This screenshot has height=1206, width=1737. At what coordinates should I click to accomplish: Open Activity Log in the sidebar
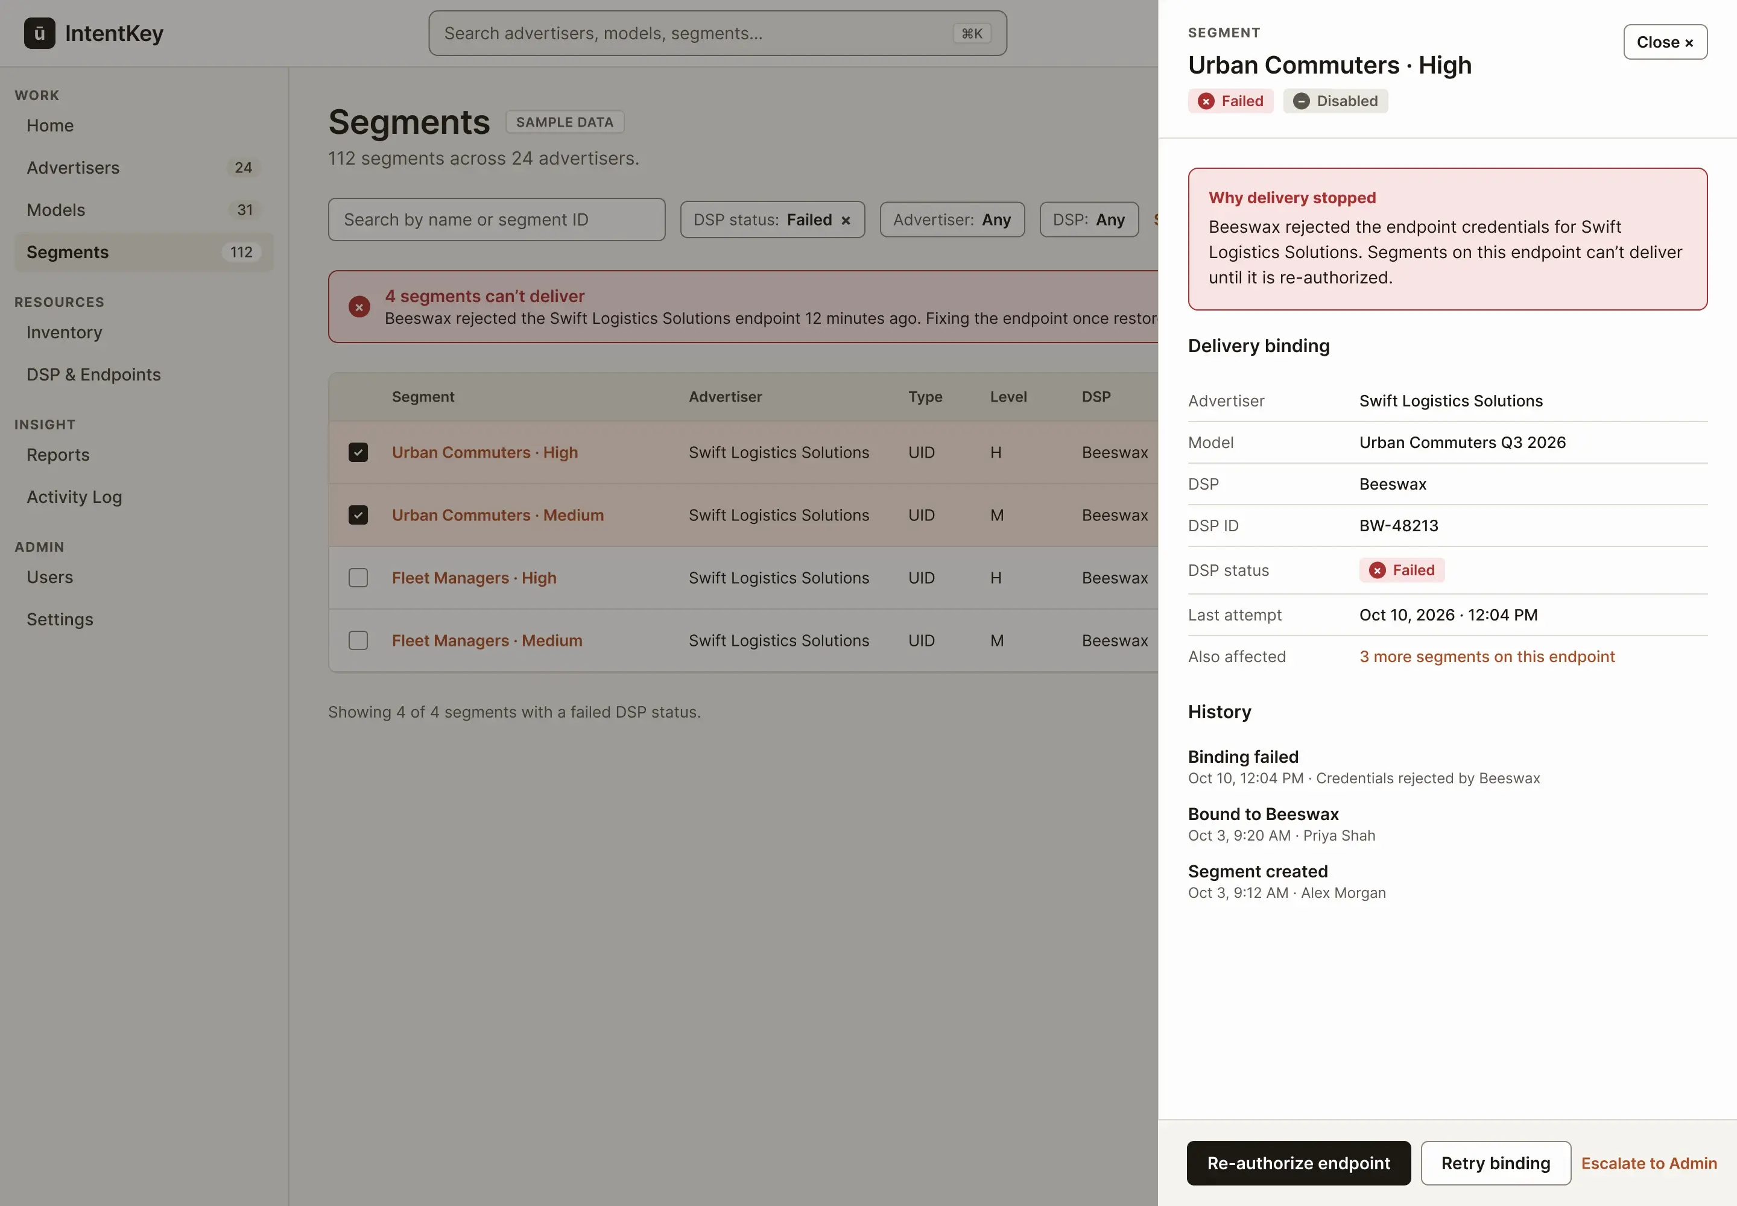pos(144,497)
